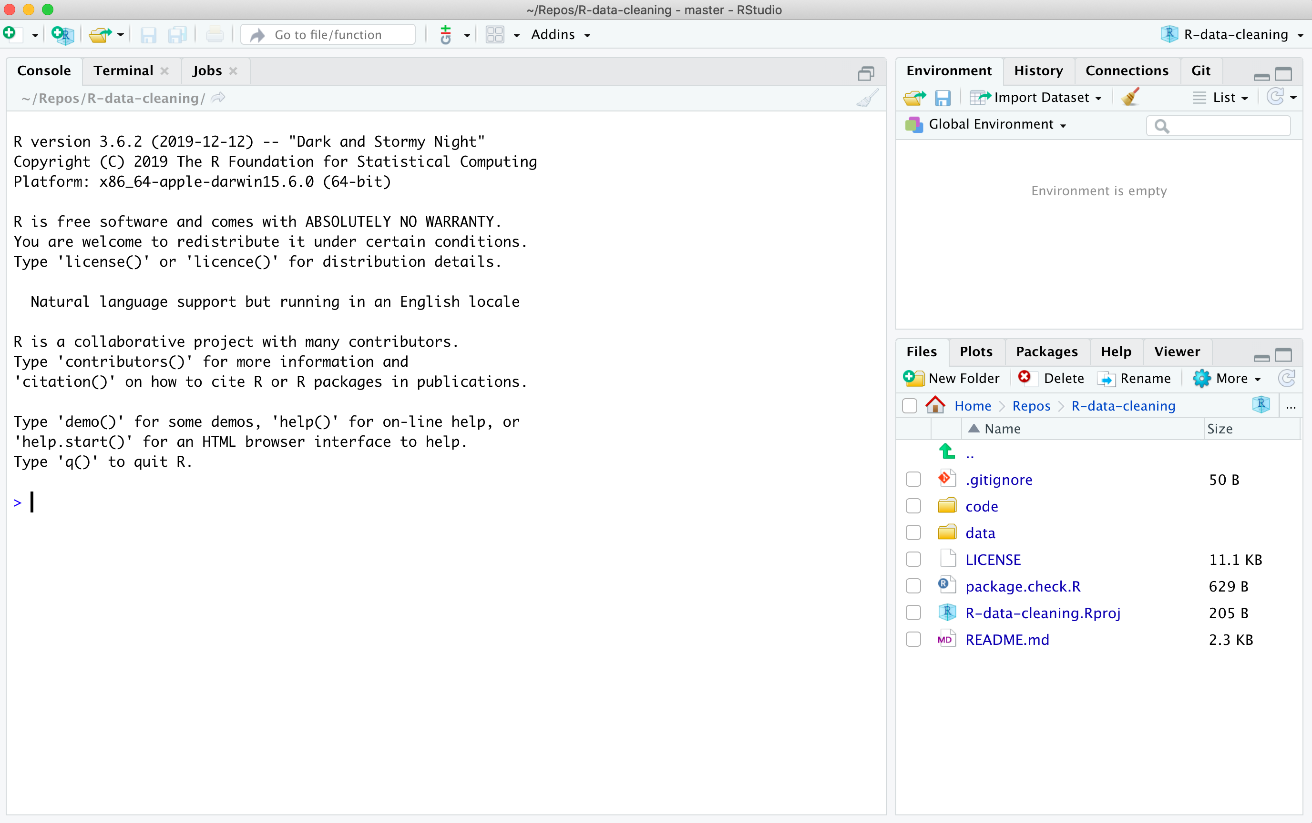The height and width of the screenshot is (823, 1312).
Task: Select the checkbox next to code folder
Action: (913, 506)
